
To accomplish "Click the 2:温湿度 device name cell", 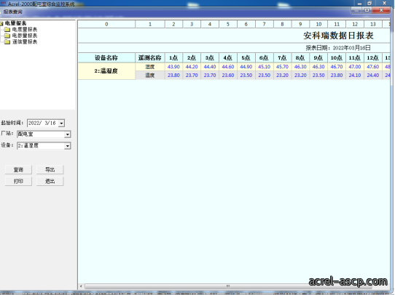I will click(106, 71).
